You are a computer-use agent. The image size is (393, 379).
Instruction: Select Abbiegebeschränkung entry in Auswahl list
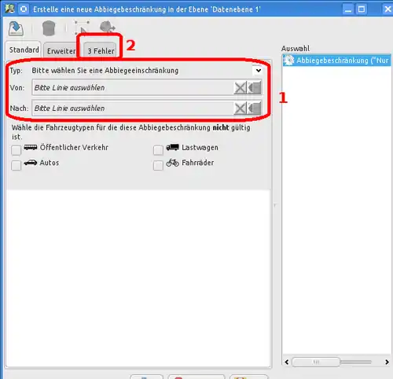click(336, 61)
